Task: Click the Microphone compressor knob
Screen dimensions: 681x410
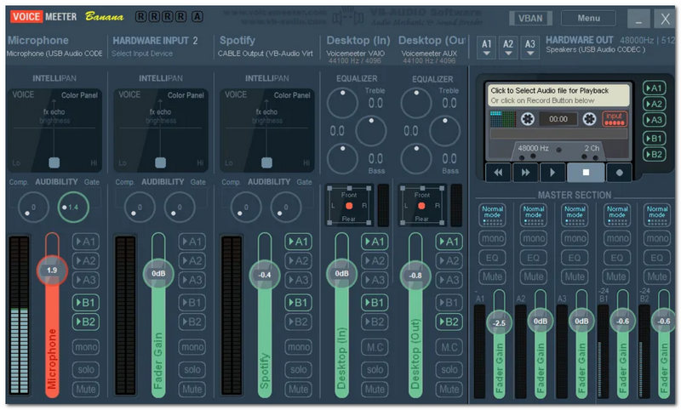Action: click(33, 208)
